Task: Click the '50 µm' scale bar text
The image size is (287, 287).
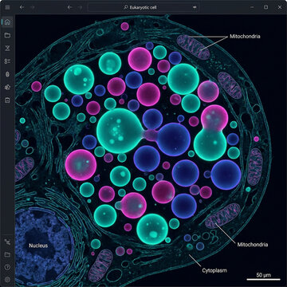Action: [264, 275]
